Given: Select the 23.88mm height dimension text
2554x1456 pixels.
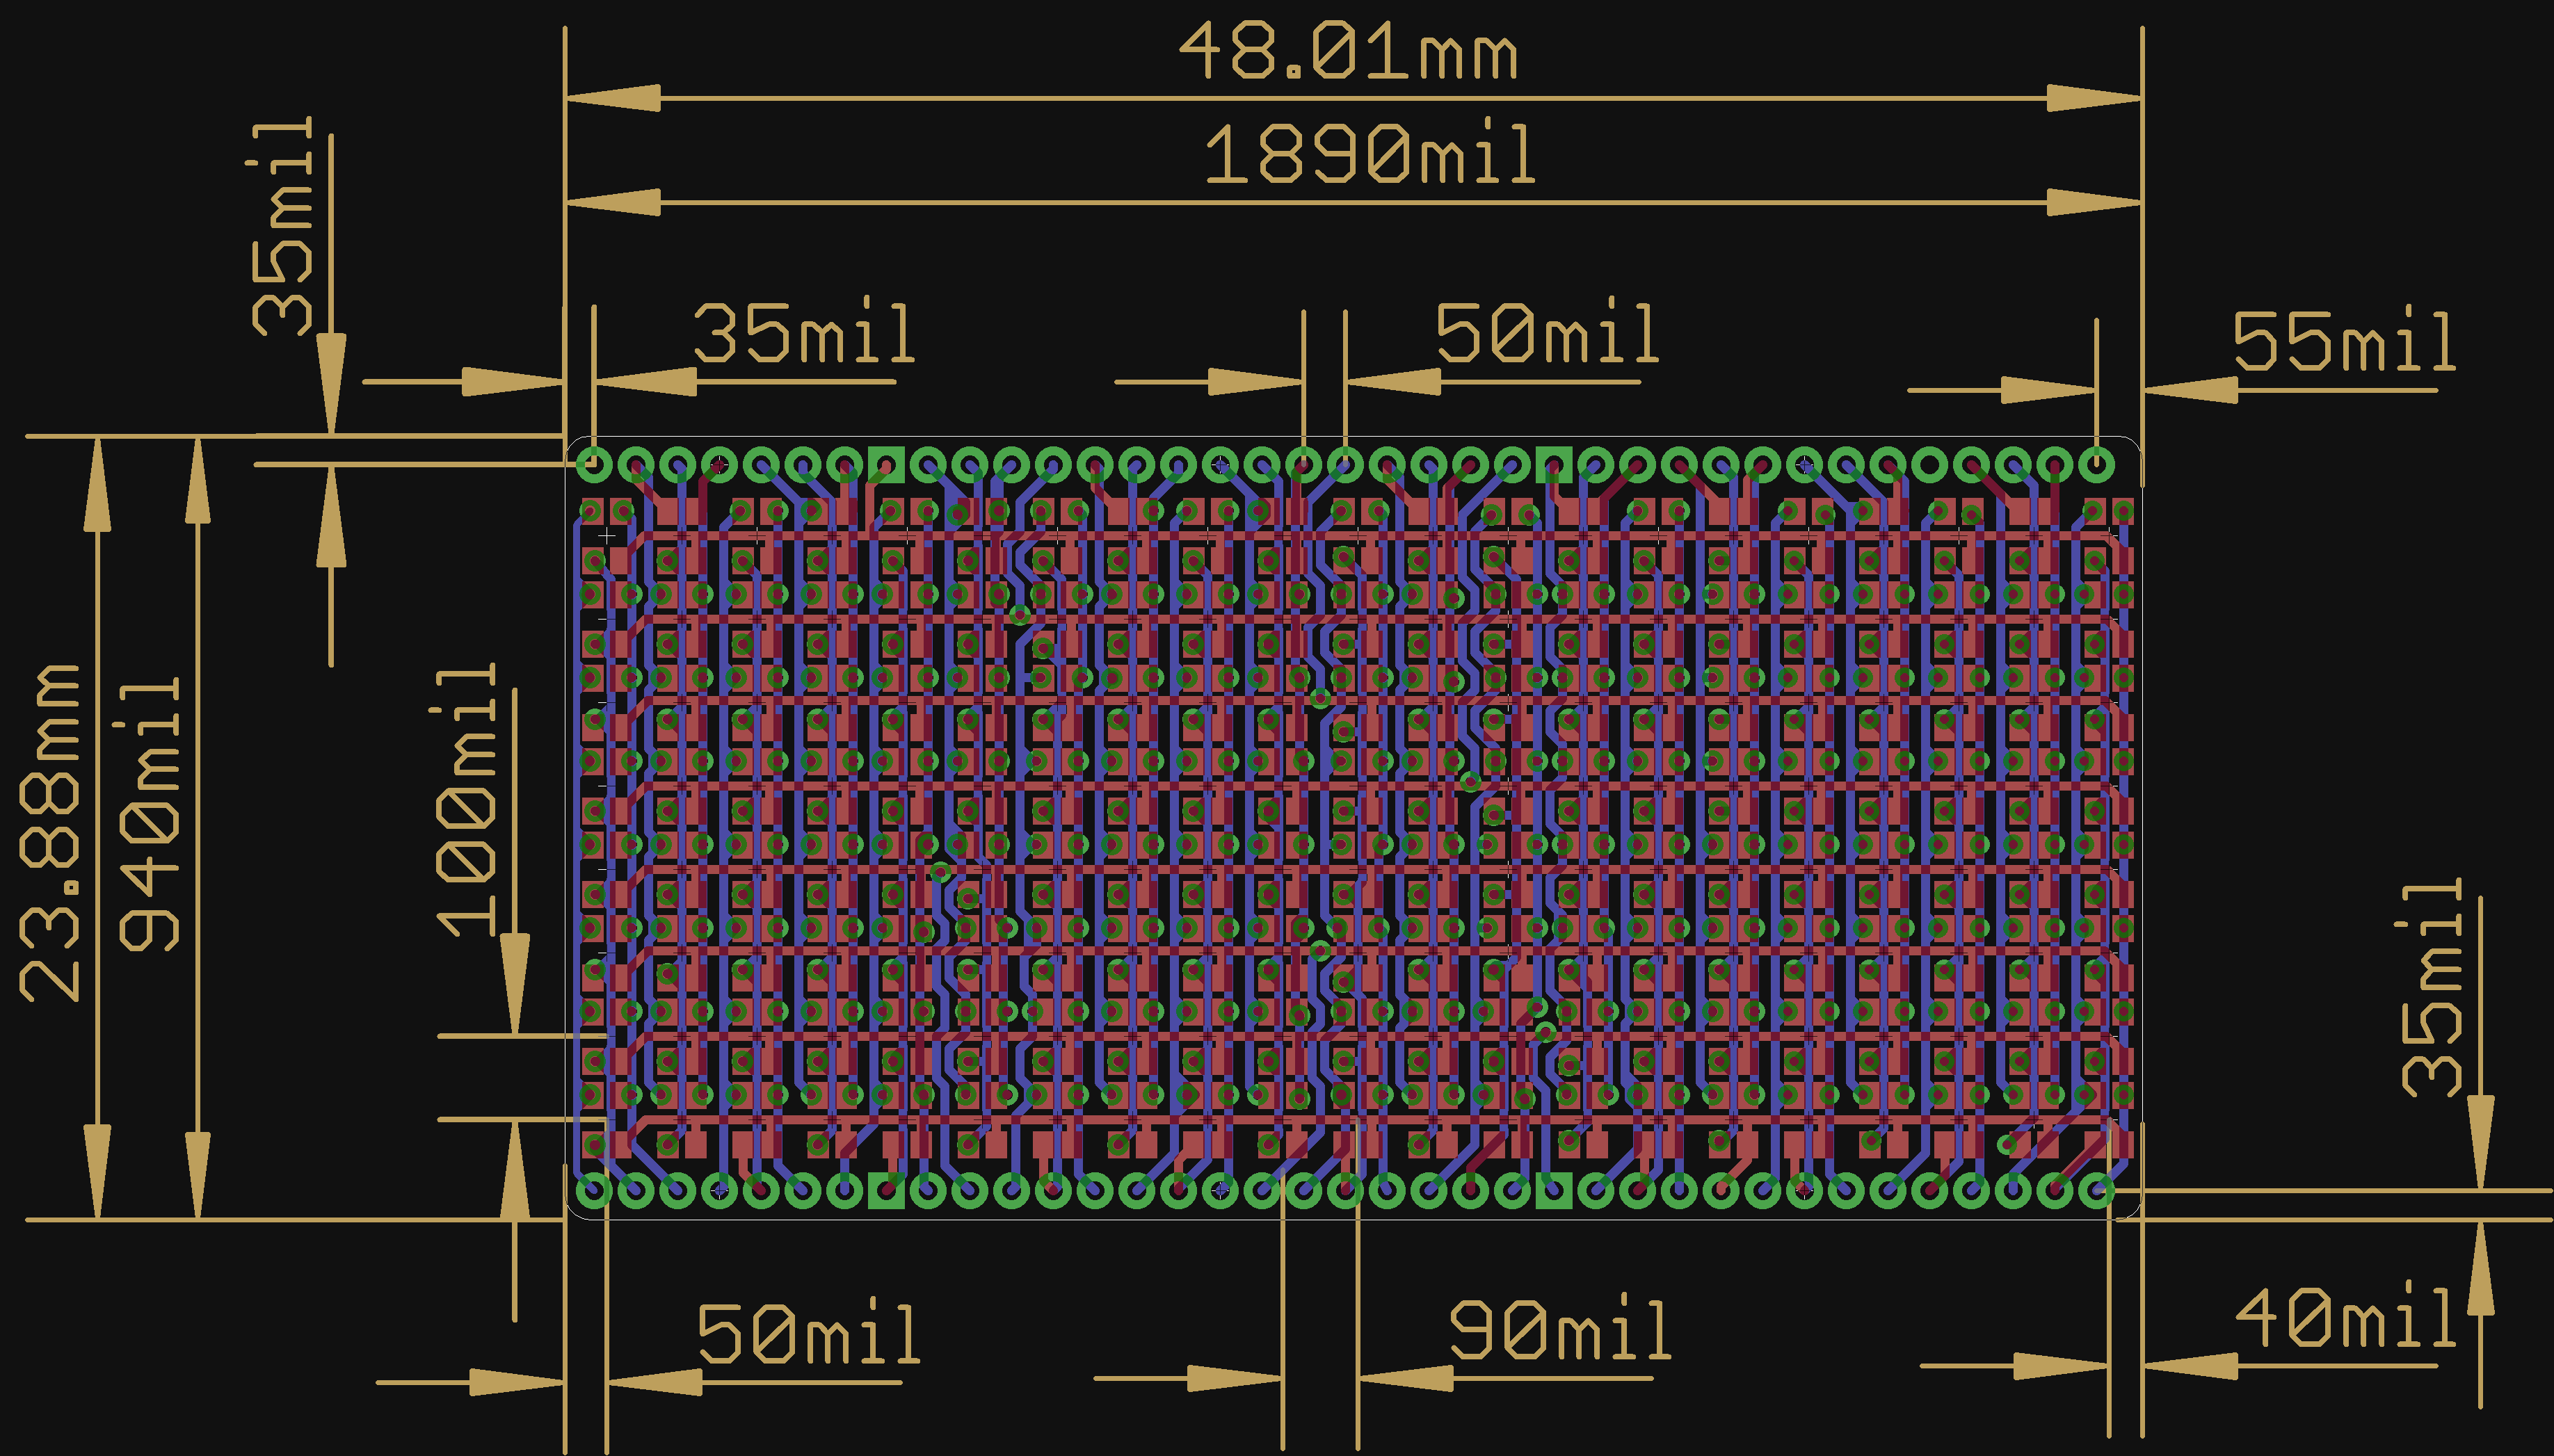Looking at the screenshot, I should pyautogui.click(x=49, y=832).
